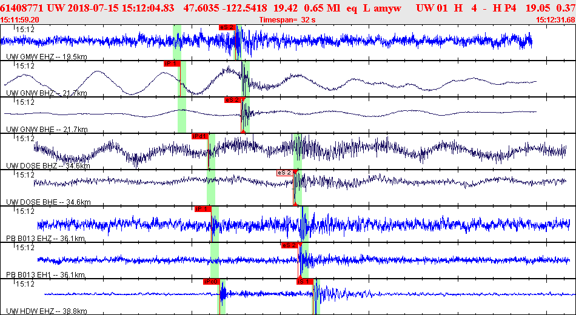
Task: Click the 'UW GMW EHZ -- 19.5km' channel label
Action: [x=47, y=56]
